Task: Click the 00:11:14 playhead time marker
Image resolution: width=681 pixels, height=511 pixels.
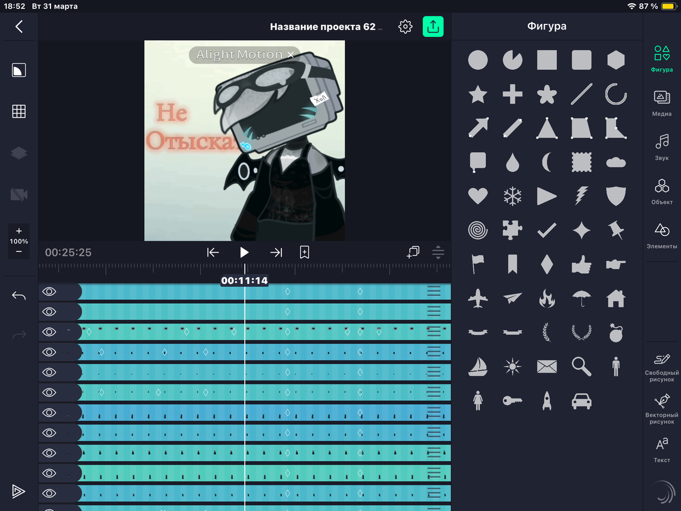Action: (245, 280)
